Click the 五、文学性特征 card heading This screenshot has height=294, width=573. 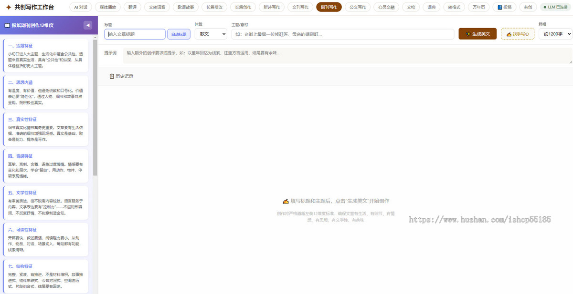click(22, 193)
